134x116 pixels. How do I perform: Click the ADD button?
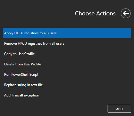pyautogui.click(x=119, y=109)
